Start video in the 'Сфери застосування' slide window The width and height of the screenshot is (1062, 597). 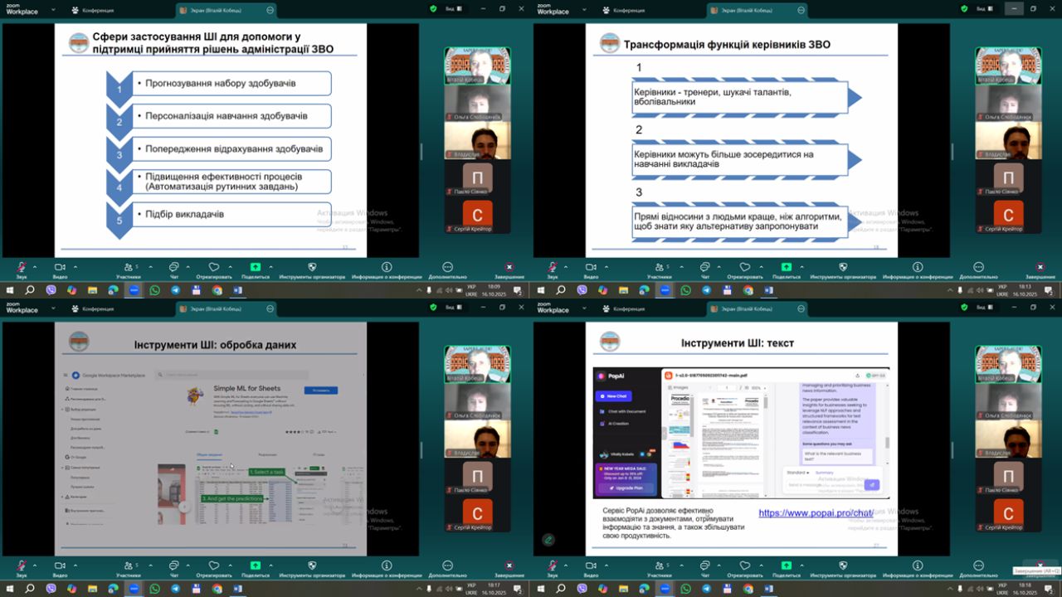click(x=60, y=268)
